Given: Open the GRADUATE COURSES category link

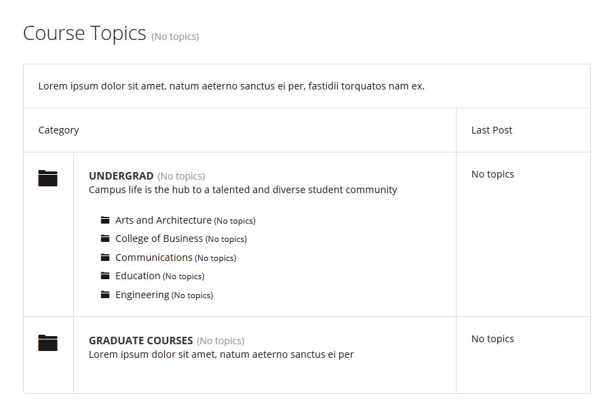Looking at the screenshot, I should click(140, 341).
